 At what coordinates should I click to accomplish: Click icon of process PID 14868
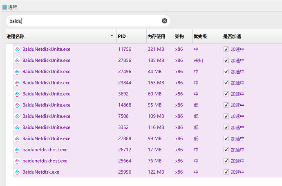point(17,105)
